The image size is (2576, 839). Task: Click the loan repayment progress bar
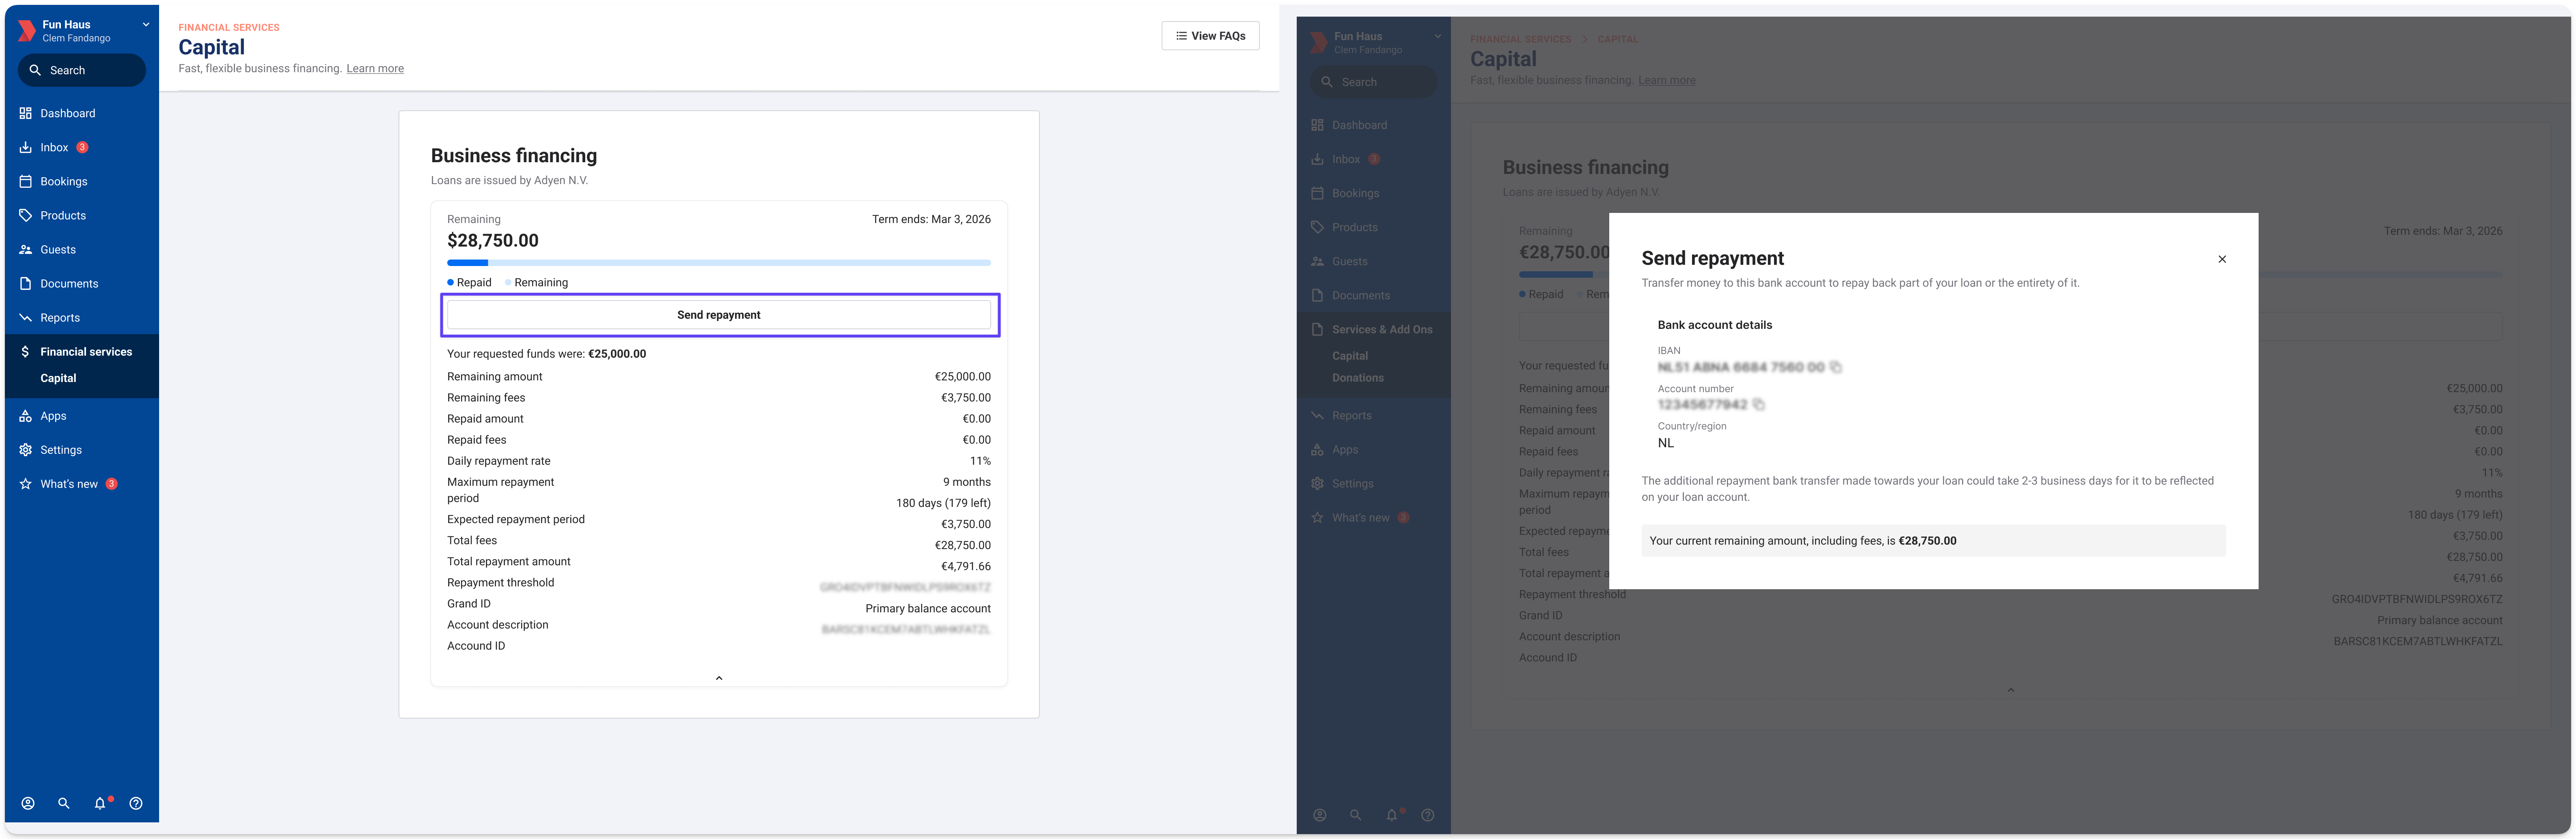[719, 263]
